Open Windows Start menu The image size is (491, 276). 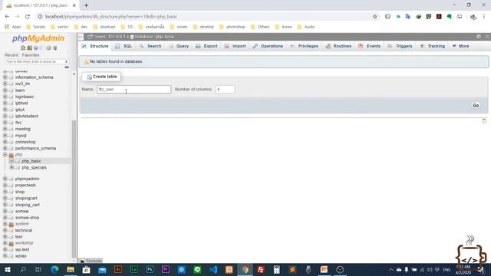click(x=7, y=269)
